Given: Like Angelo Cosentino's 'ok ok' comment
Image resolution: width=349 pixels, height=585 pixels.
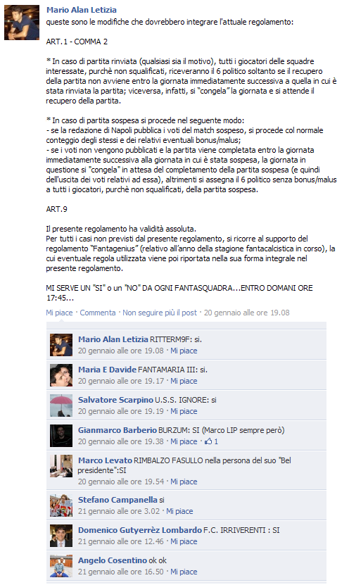Looking at the screenshot, I should coord(184,572).
